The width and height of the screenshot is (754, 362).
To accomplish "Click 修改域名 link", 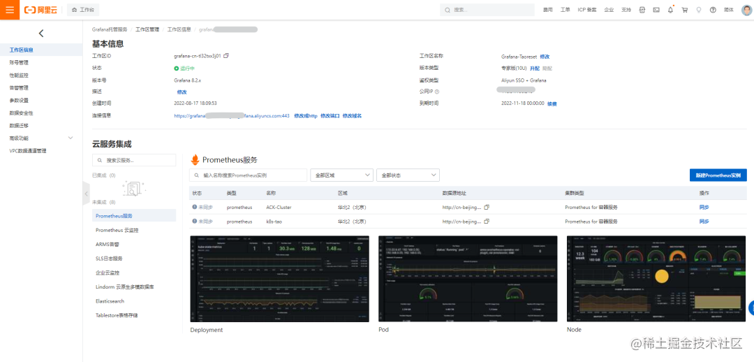I will [x=352, y=116].
